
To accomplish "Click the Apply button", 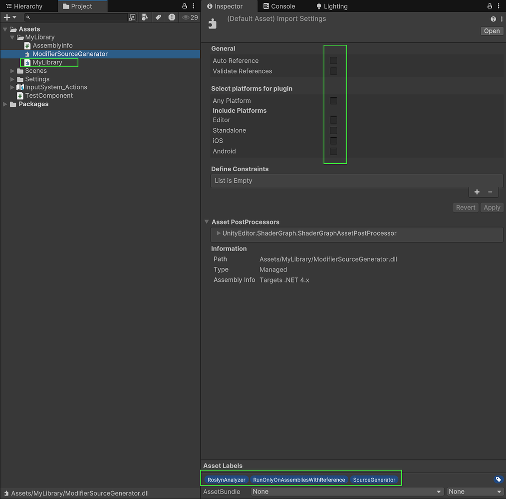I will 492,207.
